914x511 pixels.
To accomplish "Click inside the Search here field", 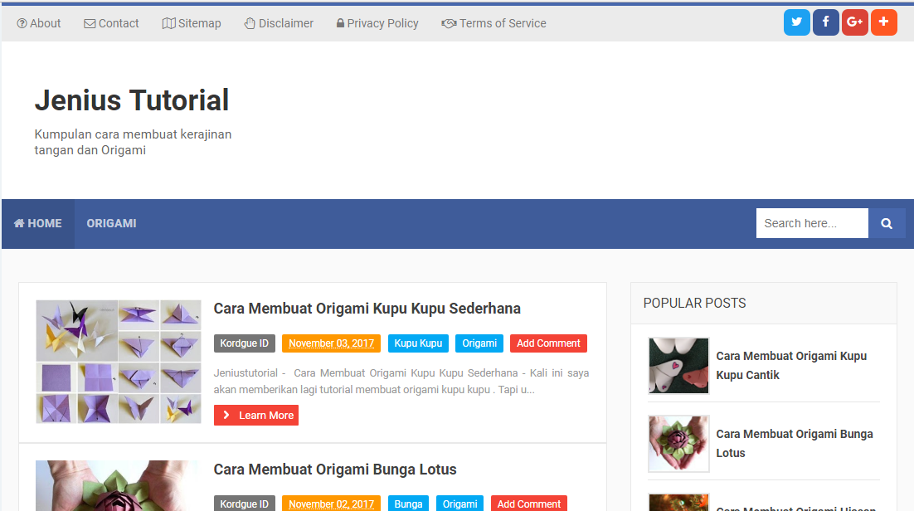I will coord(812,223).
